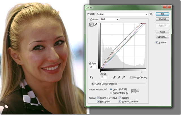Viewport: 181px width, 115px height.
Task: Click the Auto button
Action: (162, 32)
